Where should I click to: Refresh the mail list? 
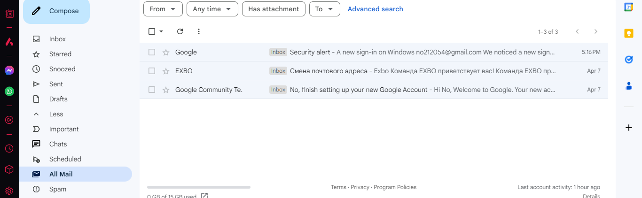click(x=180, y=31)
